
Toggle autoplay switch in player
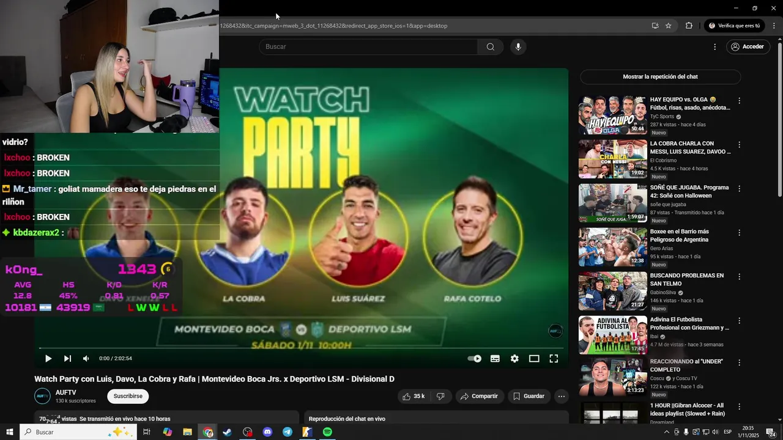pos(475,359)
